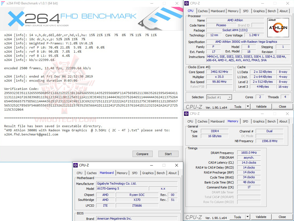Click the Socket AM4 (1331) package value

[235, 30]
